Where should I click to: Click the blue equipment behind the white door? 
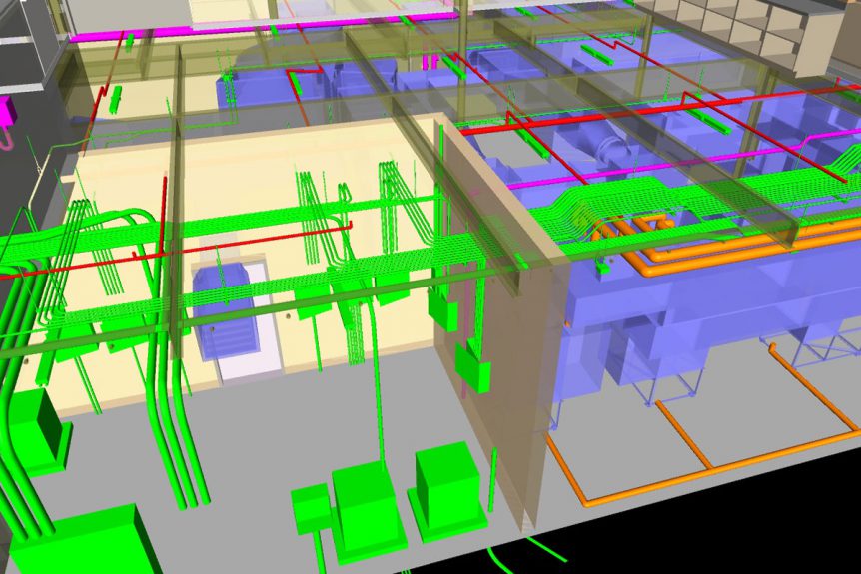tap(225, 311)
